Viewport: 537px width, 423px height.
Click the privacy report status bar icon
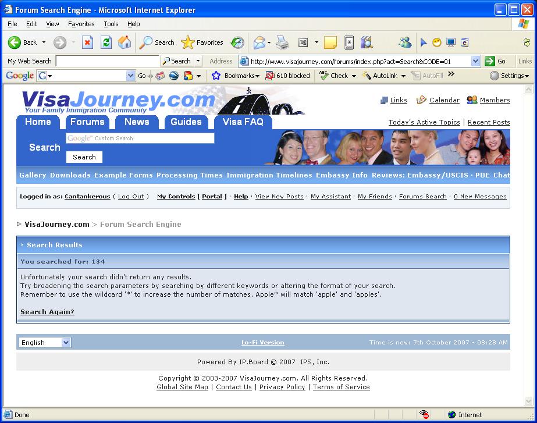424,414
